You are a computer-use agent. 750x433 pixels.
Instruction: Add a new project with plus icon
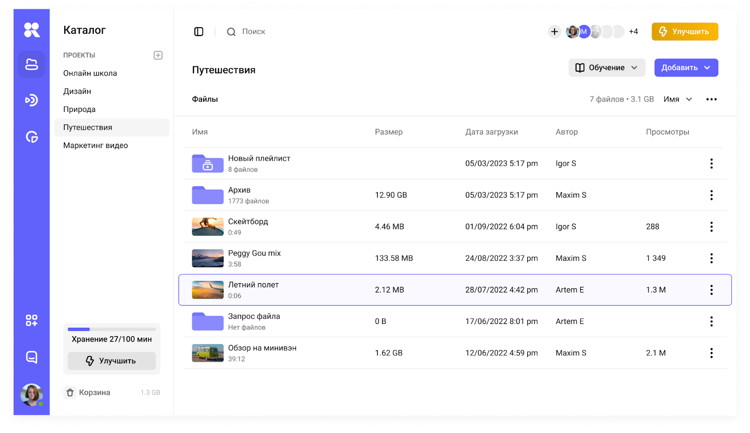point(158,55)
